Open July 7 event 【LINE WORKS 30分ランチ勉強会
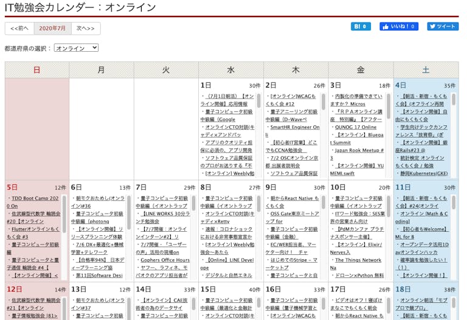The height and width of the screenshot is (320, 467). click(x=162, y=218)
